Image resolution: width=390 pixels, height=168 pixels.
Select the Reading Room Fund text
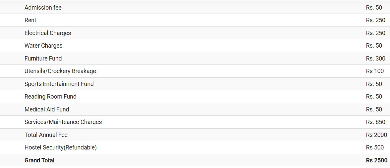pos(50,97)
